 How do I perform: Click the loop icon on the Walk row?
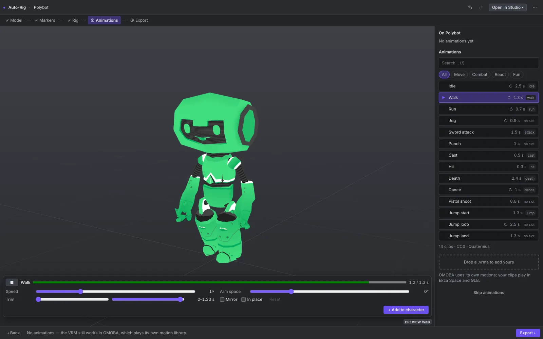tap(509, 98)
